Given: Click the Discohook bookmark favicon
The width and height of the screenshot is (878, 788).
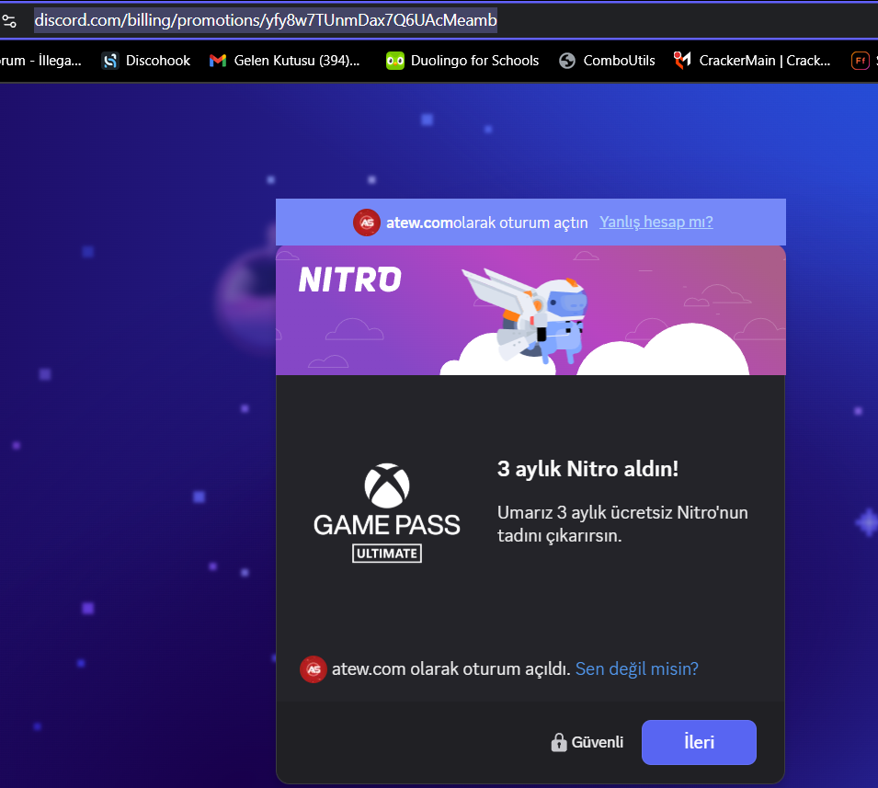Looking at the screenshot, I should [110, 61].
